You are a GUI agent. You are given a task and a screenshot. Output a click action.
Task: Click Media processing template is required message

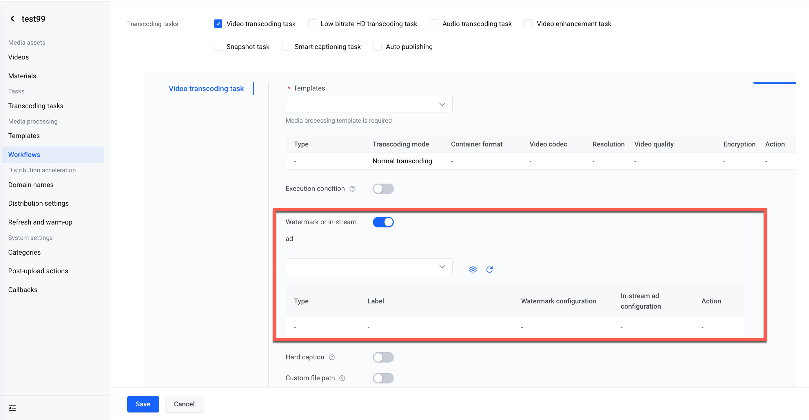click(338, 121)
